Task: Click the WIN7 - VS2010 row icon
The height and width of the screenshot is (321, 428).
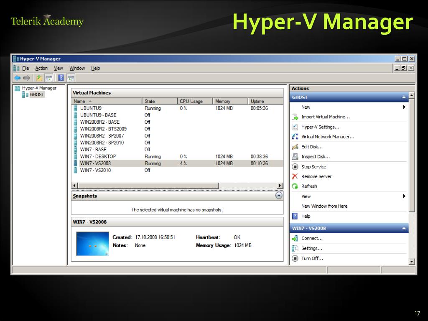Action: click(x=75, y=171)
